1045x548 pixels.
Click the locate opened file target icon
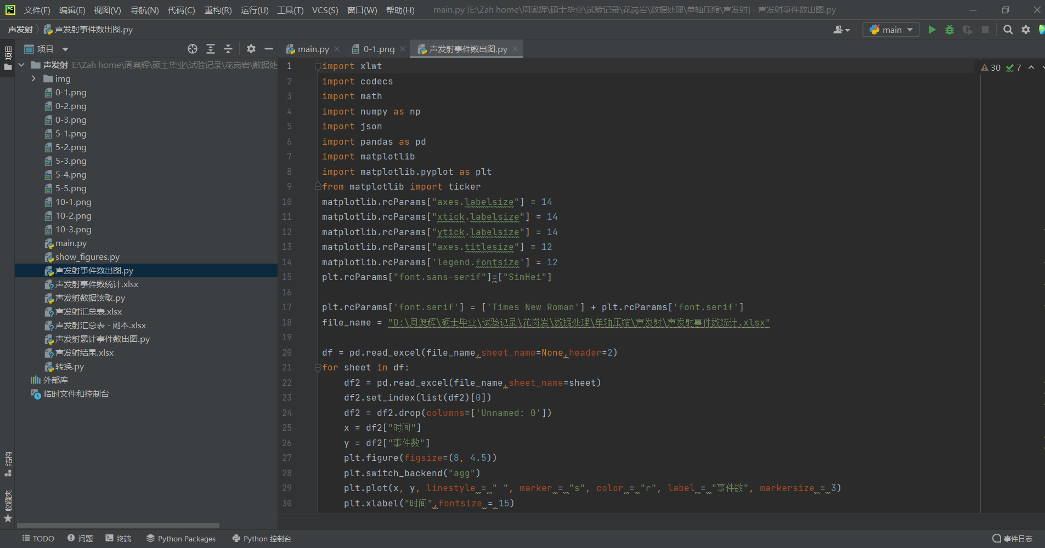(193, 49)
